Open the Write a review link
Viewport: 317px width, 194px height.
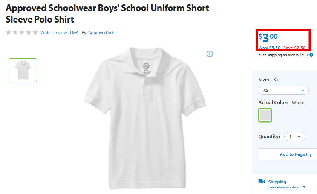point(54,33)
